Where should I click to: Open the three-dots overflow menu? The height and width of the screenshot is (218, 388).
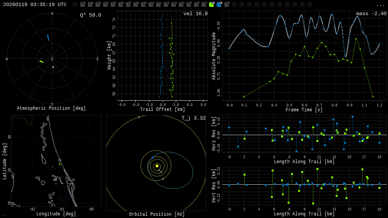click(380, 5)
